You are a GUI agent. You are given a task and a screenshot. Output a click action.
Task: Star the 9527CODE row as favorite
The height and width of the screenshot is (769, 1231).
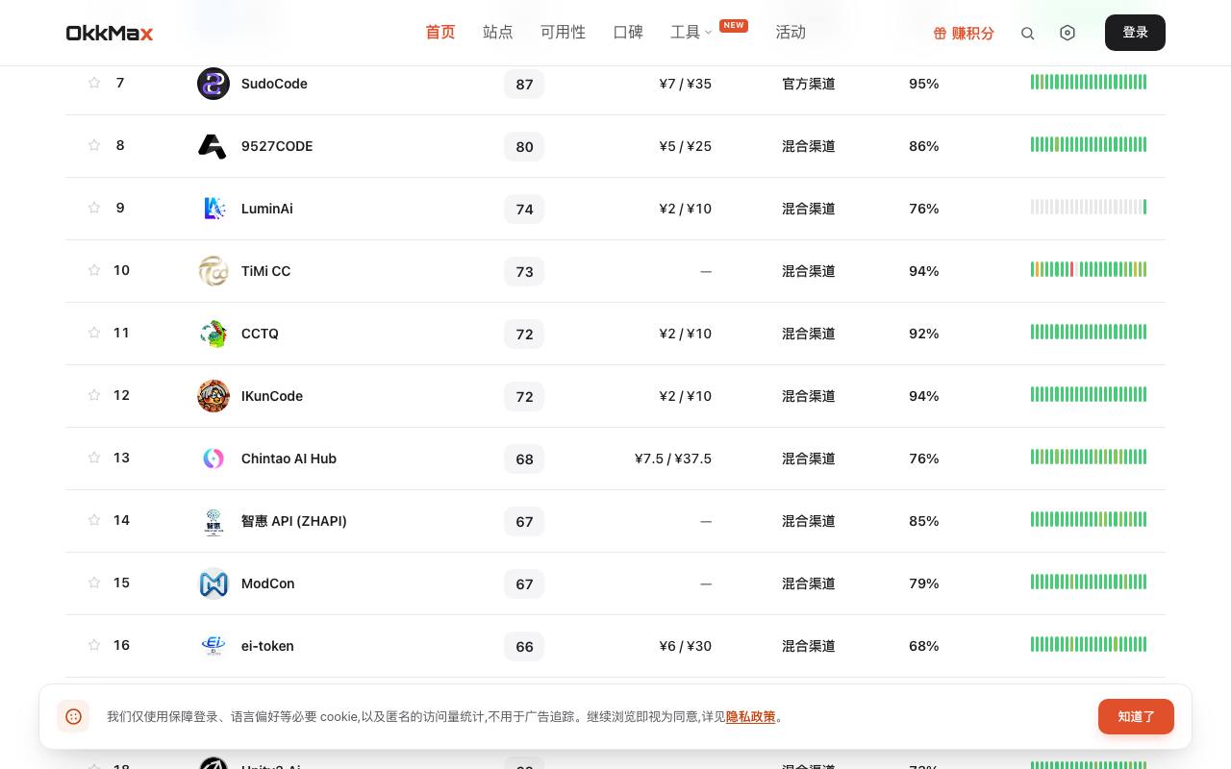pyautogui.click(x=94, y=145)
